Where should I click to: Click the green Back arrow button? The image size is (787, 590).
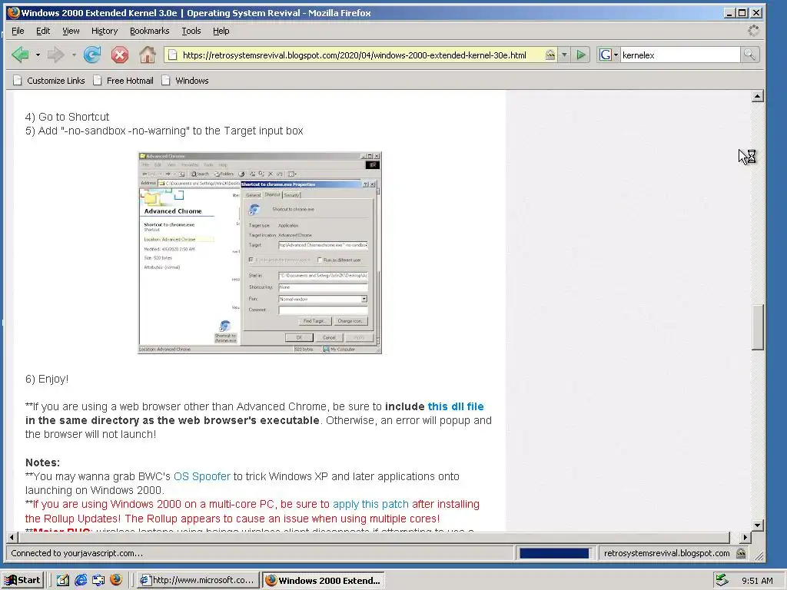20,55
